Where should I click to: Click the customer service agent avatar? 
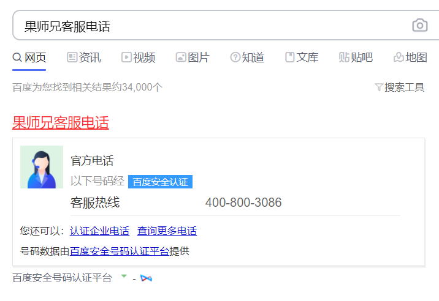42,167
